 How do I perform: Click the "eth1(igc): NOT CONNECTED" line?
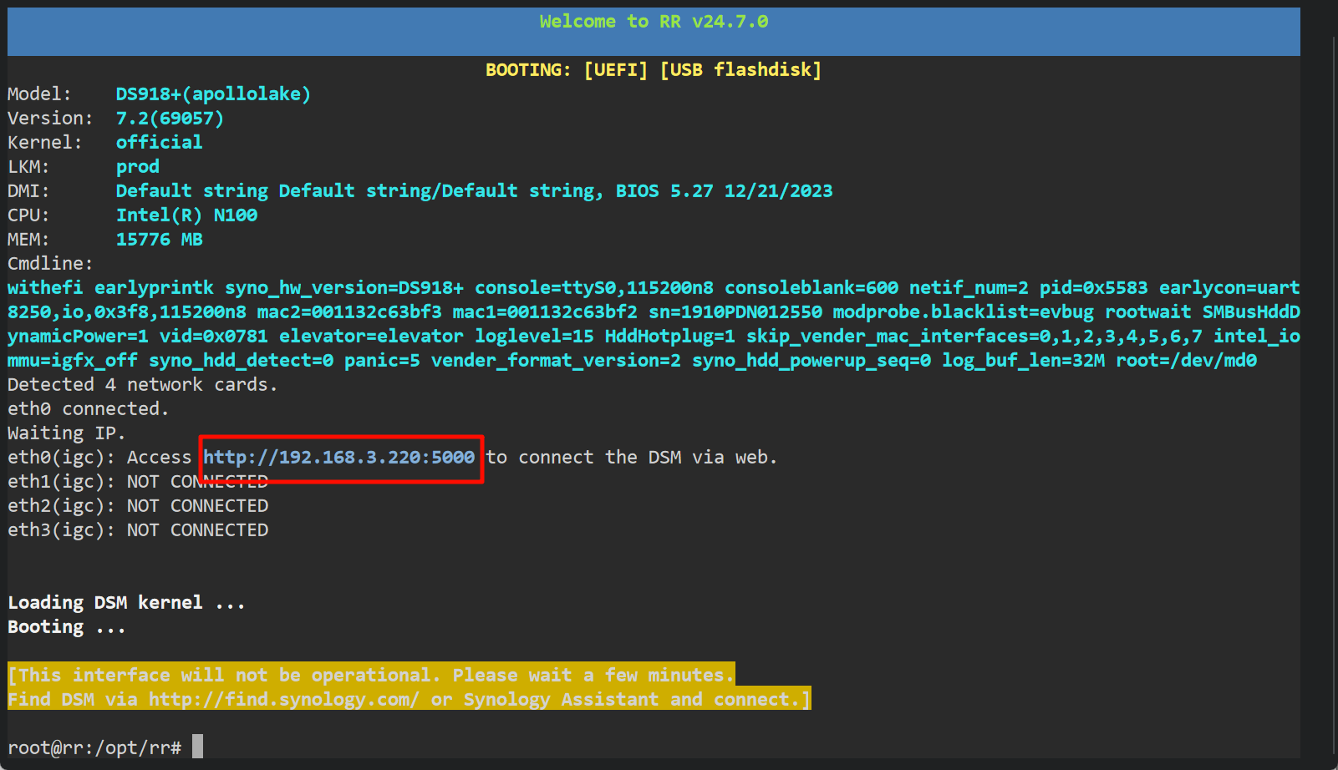coord(138,482)
